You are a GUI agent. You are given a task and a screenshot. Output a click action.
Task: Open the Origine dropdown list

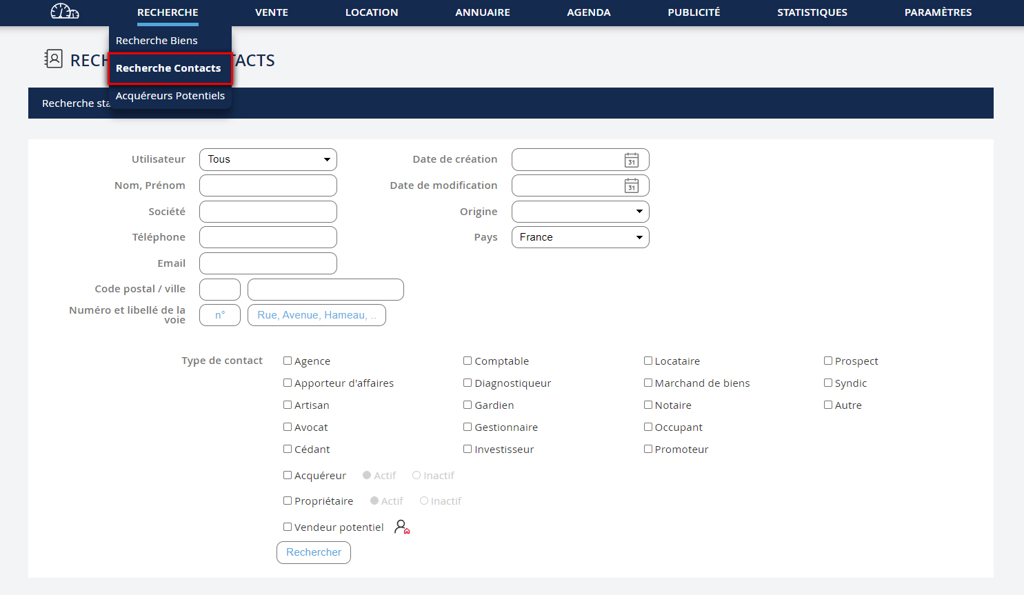pyautogui.click(x=580, y=212)
